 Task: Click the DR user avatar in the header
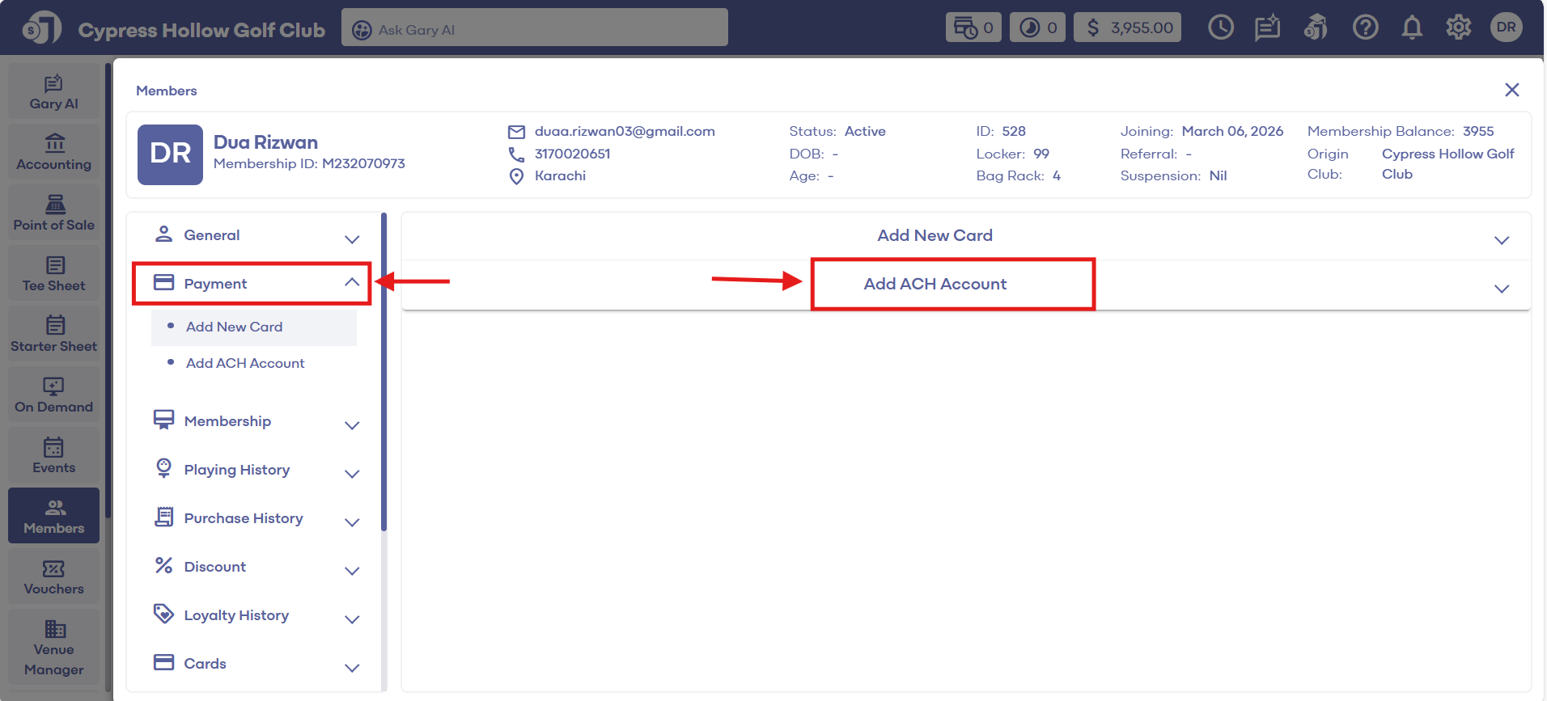tap(1506, 27)
